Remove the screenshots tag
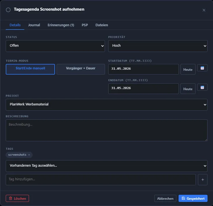The image size is (213, 206). coord(29,155)
